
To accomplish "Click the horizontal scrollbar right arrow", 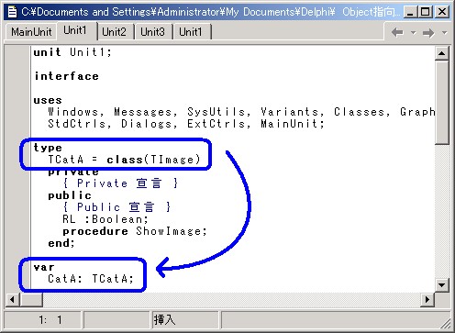I will [427, 299].
